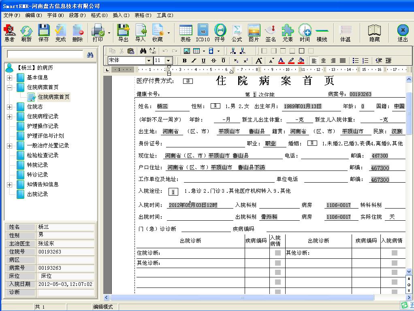Viewport: 414px width, 311px height.
Task: Click the find binoculars icon in edit toolbar
Action: [143, 51]
